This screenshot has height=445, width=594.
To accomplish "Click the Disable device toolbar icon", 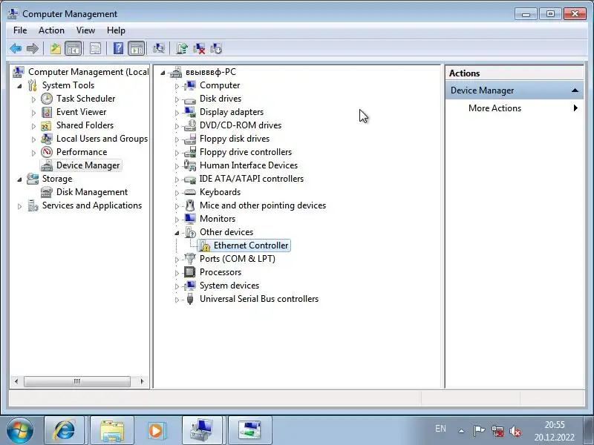I will (216, 48).
